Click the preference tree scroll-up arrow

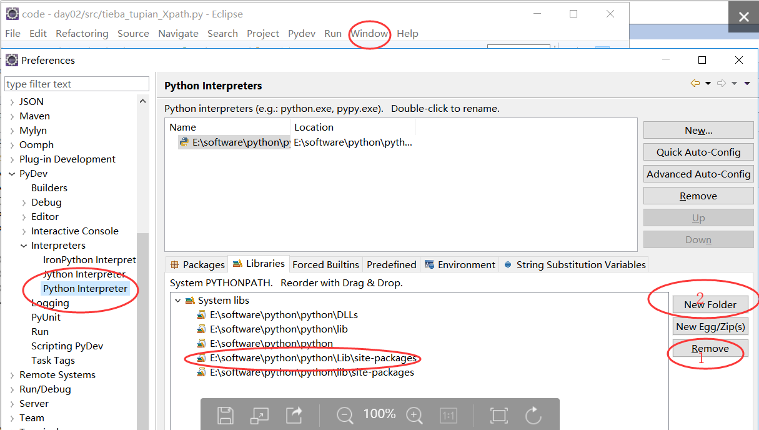tap(143, 102)
